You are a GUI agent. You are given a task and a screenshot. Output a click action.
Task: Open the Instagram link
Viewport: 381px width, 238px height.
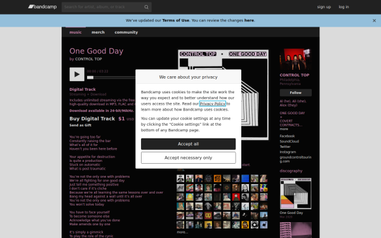pyautogui.click(x=288, y=152)
